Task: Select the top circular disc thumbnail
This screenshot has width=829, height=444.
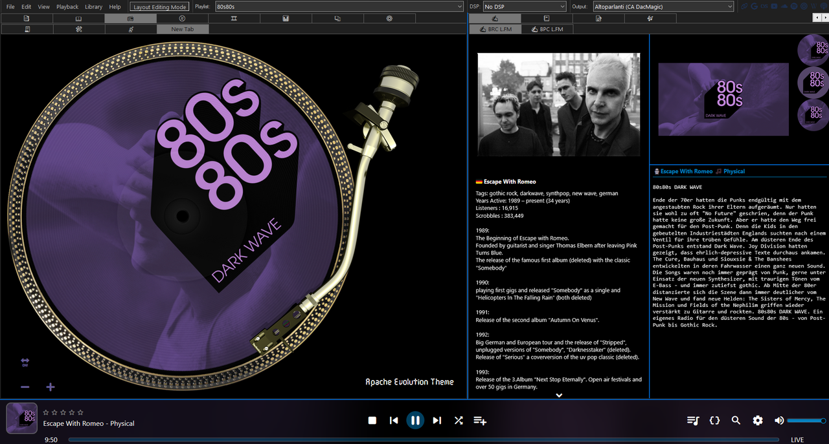Action: (813, 50)
